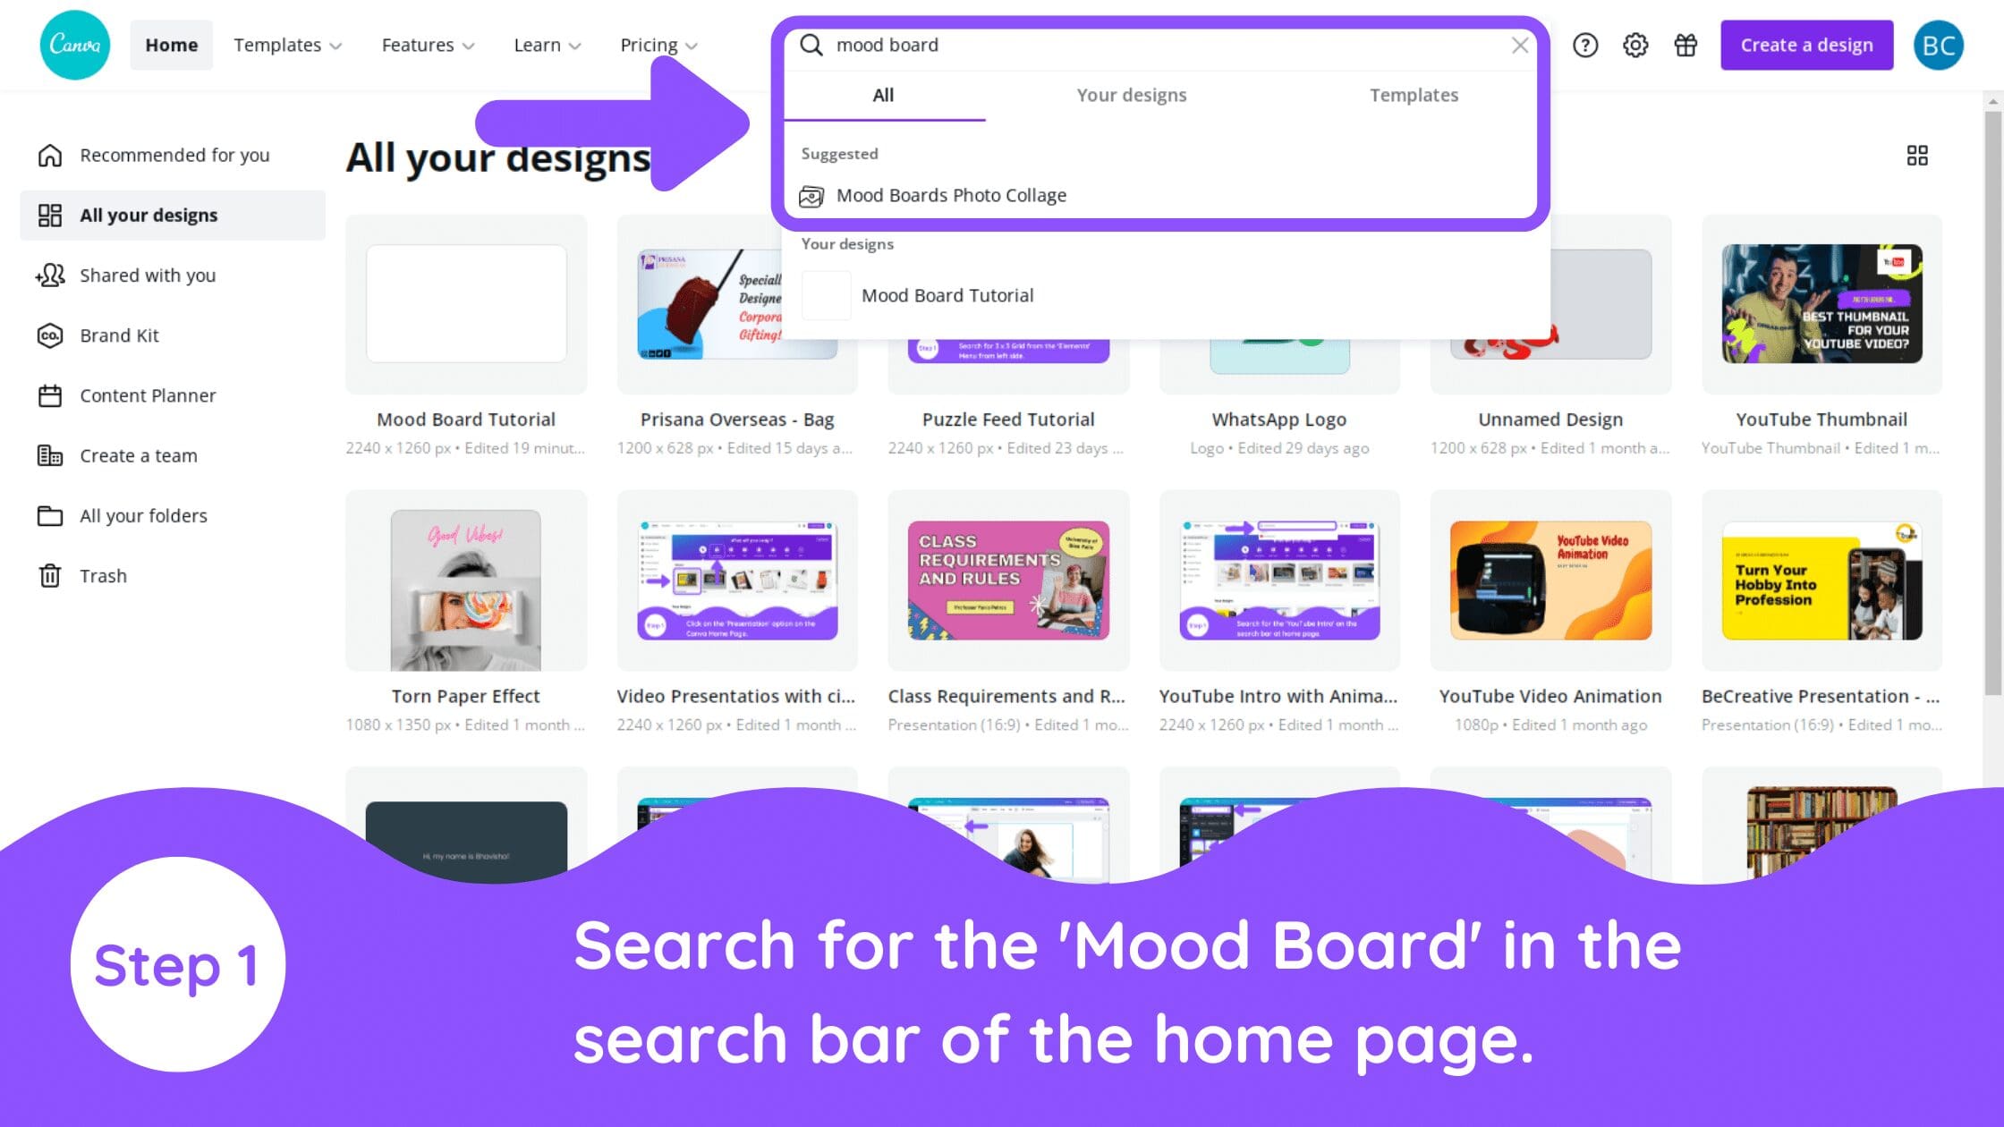
Task: Toggle the 'All your folders' sidebar section
Action: coord(141,514)
